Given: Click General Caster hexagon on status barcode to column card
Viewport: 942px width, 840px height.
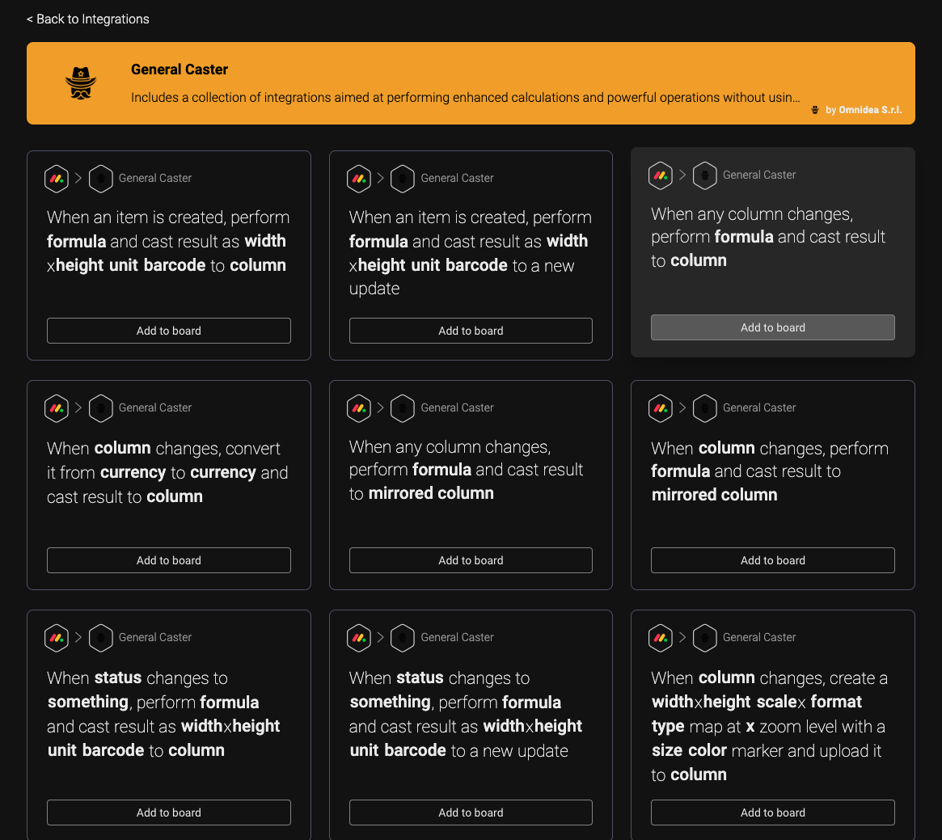Looking at the screenshot, I should [x=101, y=638].
